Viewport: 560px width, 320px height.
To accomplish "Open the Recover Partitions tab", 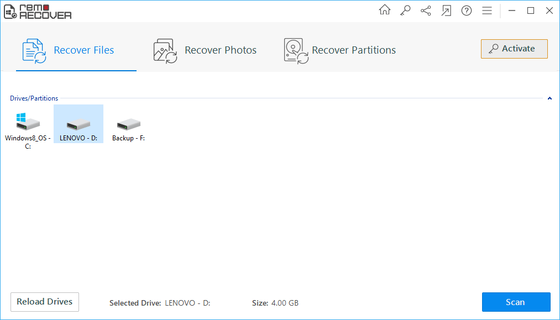I will [340, 50].
